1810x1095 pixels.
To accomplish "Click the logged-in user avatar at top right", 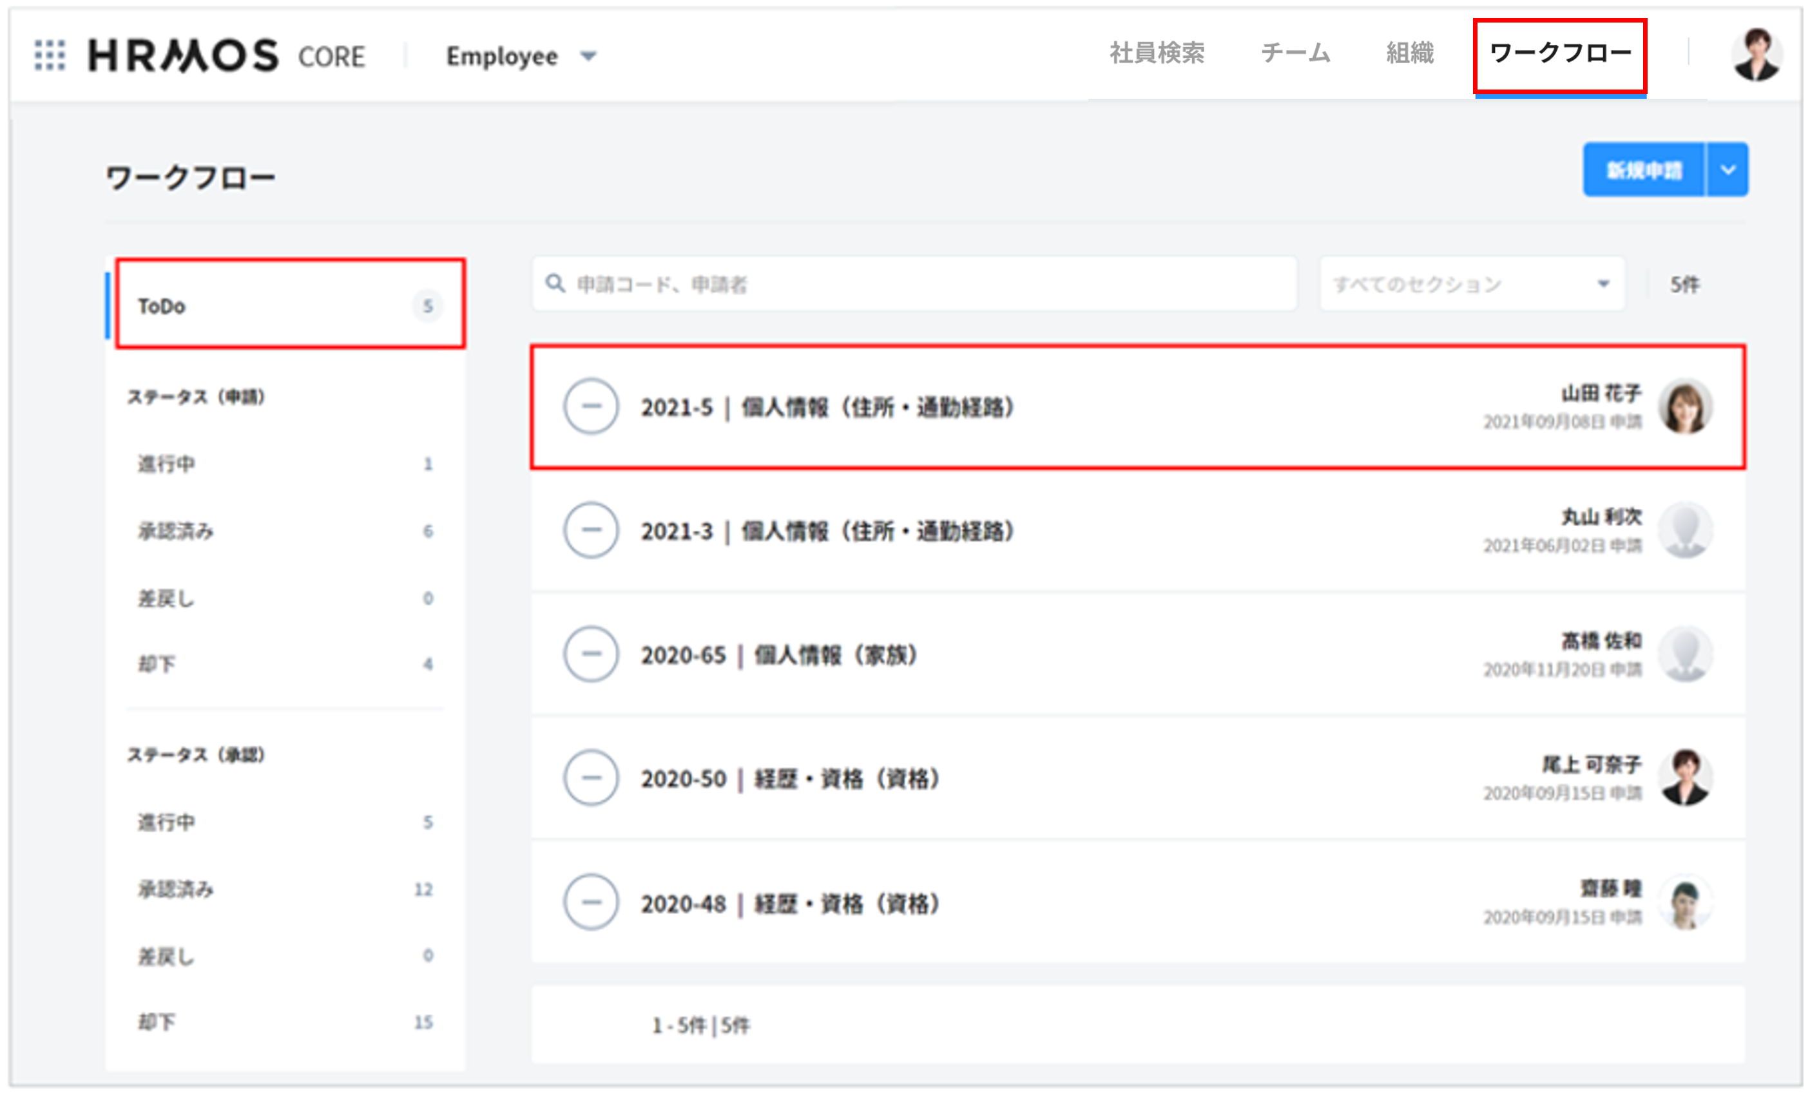I will 1756,54.
